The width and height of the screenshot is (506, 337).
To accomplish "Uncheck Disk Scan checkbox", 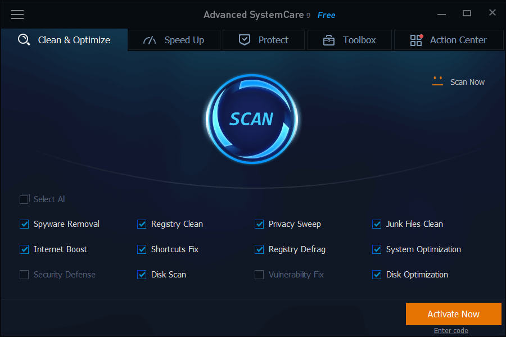I will click(142, 275).
